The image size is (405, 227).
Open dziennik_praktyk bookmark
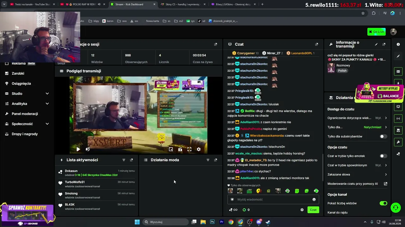223,21
